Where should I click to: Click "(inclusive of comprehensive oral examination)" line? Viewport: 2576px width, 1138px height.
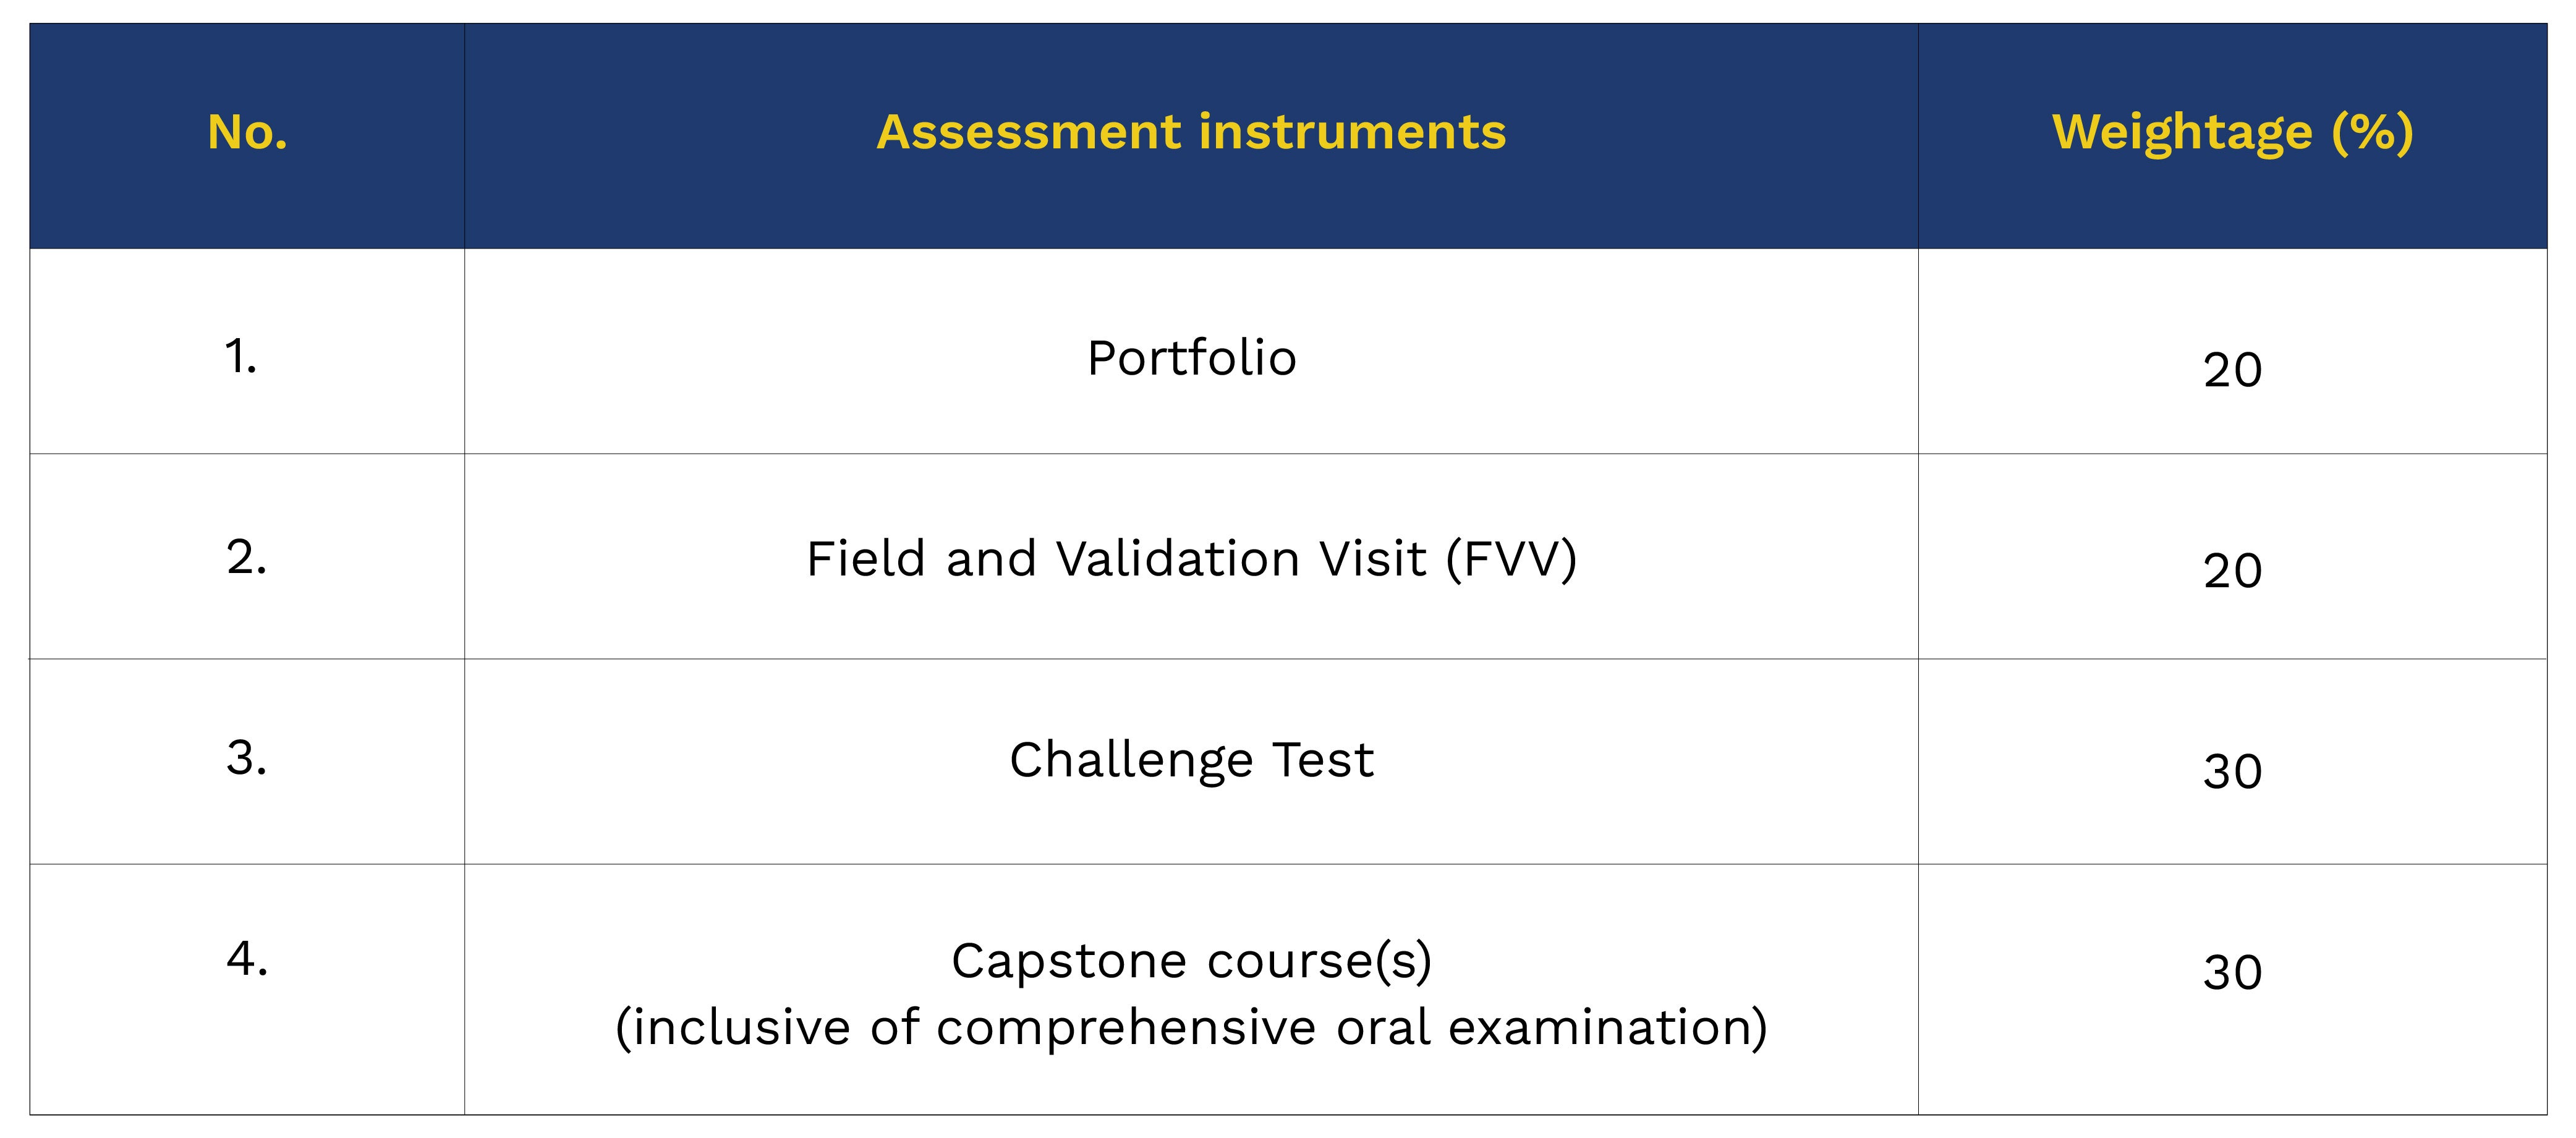pos(1191,1028)
